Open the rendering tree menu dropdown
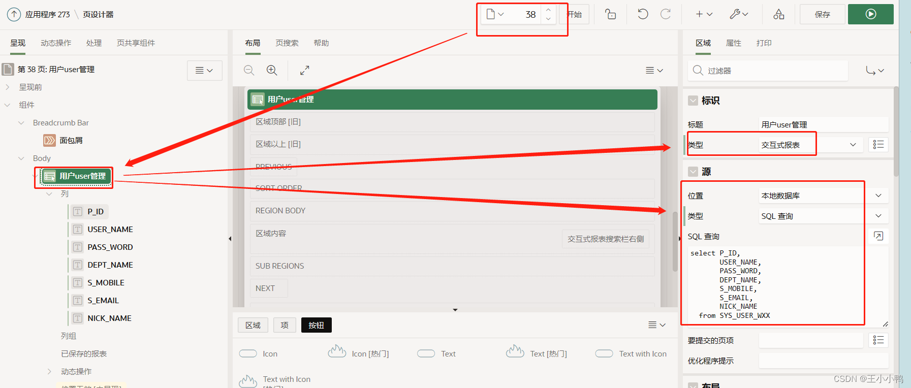Image resolution: width=911 pixels, height=388 pixels. pyautogui.click(x=204, y=71)
